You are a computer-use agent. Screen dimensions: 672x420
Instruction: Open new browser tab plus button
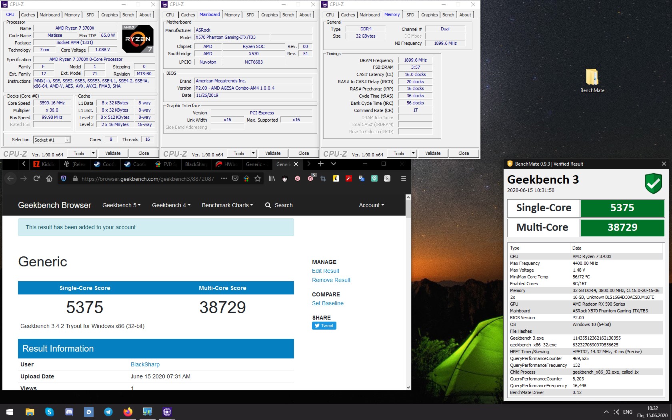tap(320, 164)
